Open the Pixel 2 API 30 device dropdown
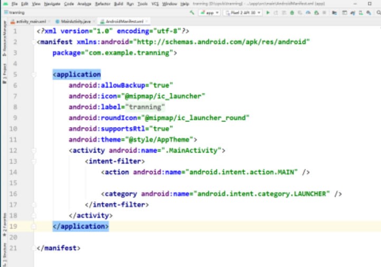Viewport: 381px width, 267px height. pyautogui.click(x=243, y=13)
